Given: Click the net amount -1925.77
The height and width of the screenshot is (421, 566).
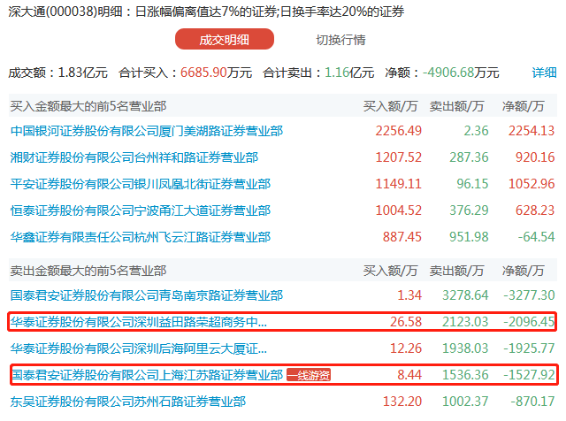Looking at the screenshot, I should (529, 348).
